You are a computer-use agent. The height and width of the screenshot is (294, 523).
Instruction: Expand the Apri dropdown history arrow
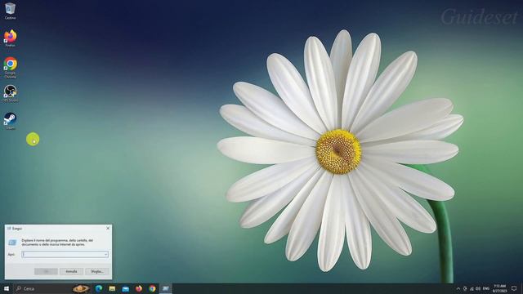tap(105, 254)
